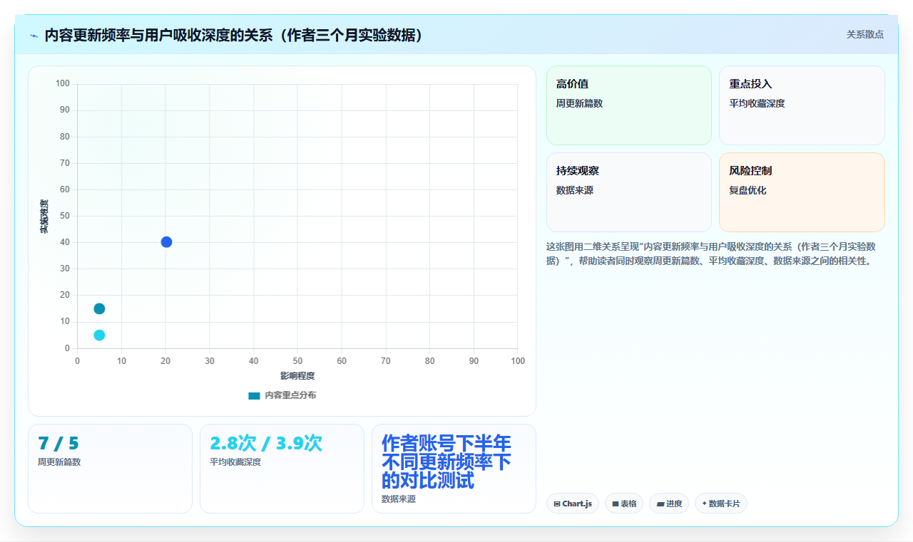Click the 周更新篇数 text in 高价值 card
The height and width of the screenshot is (542, 913).
(579, 103)
